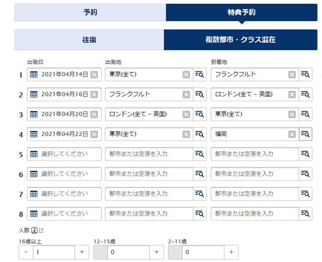This screenshot has height=262, width=322.
Task: Select departure date for flight 5
Action: [x=64, y=154]
